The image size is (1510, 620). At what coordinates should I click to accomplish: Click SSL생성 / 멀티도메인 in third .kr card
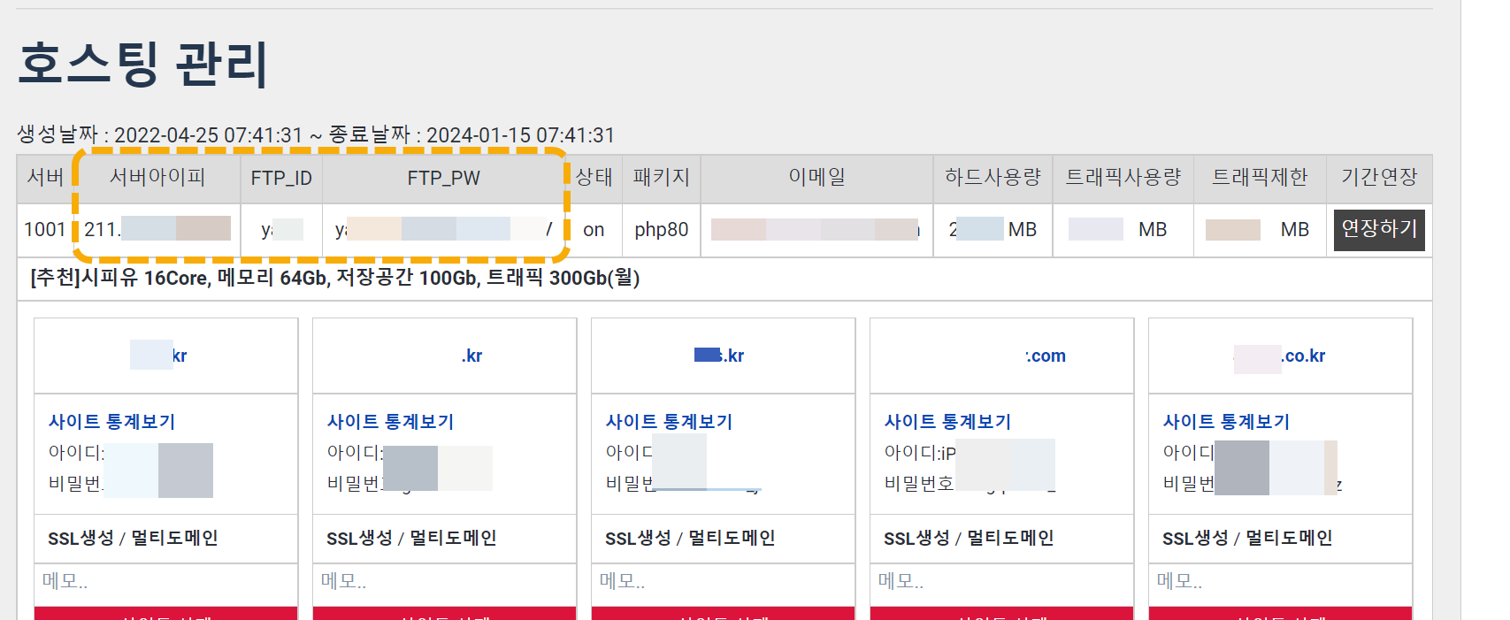690,538
